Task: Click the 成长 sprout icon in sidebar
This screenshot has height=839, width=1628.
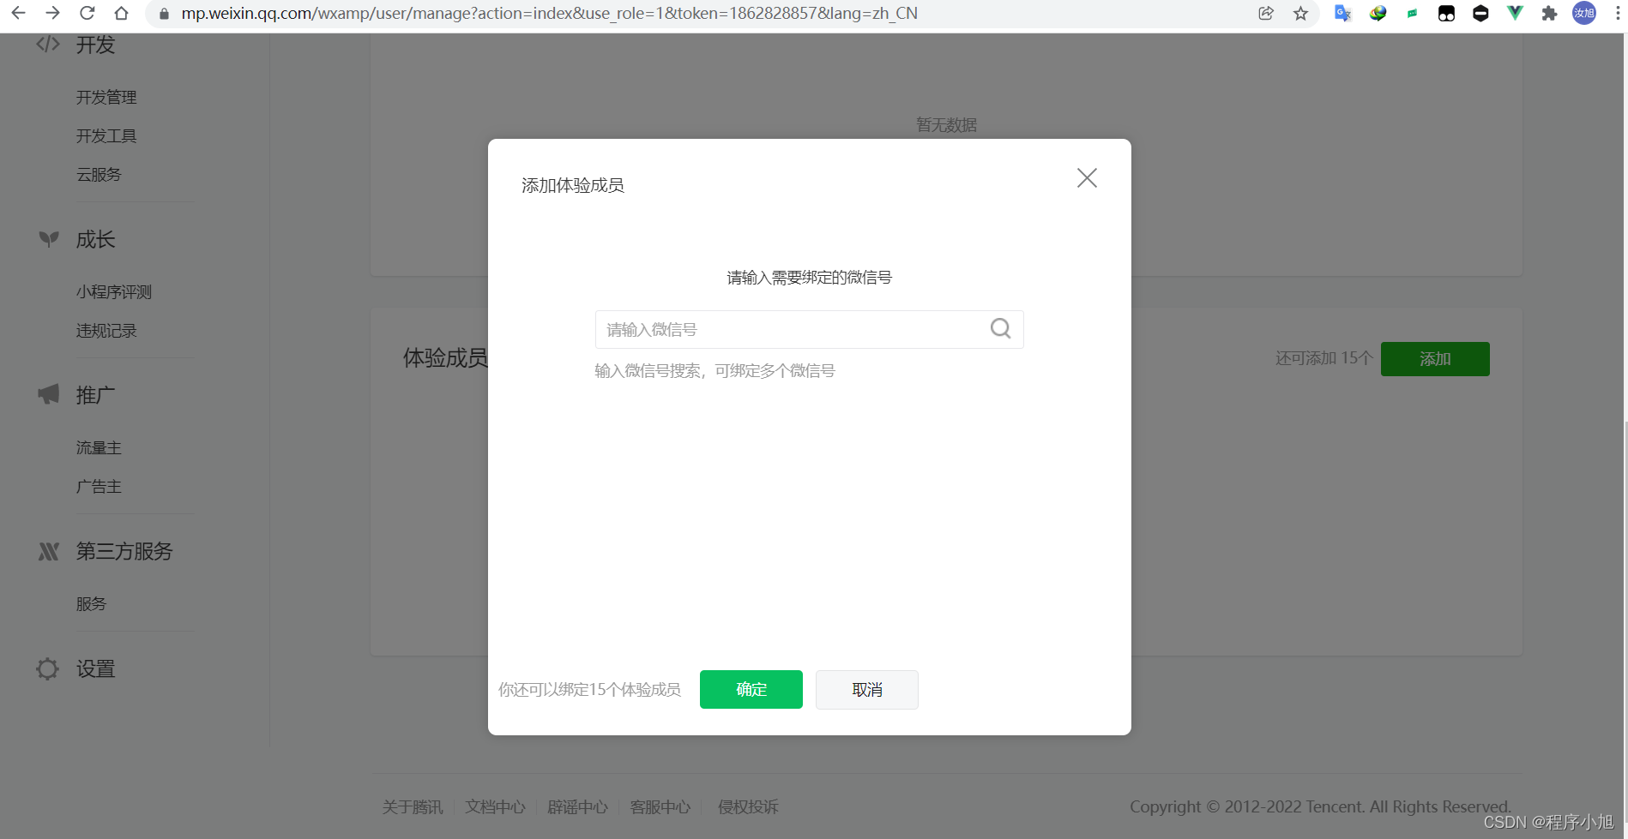Action: pyautogui.click(x=49, y=239)
